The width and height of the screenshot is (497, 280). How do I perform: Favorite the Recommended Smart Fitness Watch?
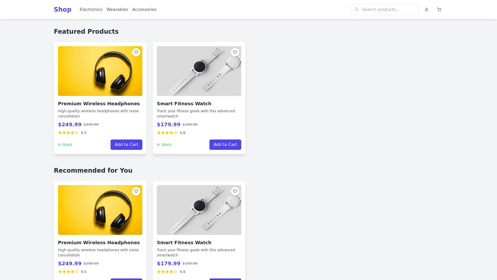(235, 191)
